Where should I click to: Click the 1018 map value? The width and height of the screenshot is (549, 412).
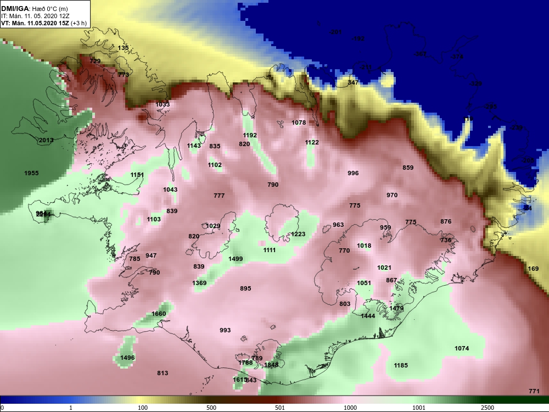364,246
